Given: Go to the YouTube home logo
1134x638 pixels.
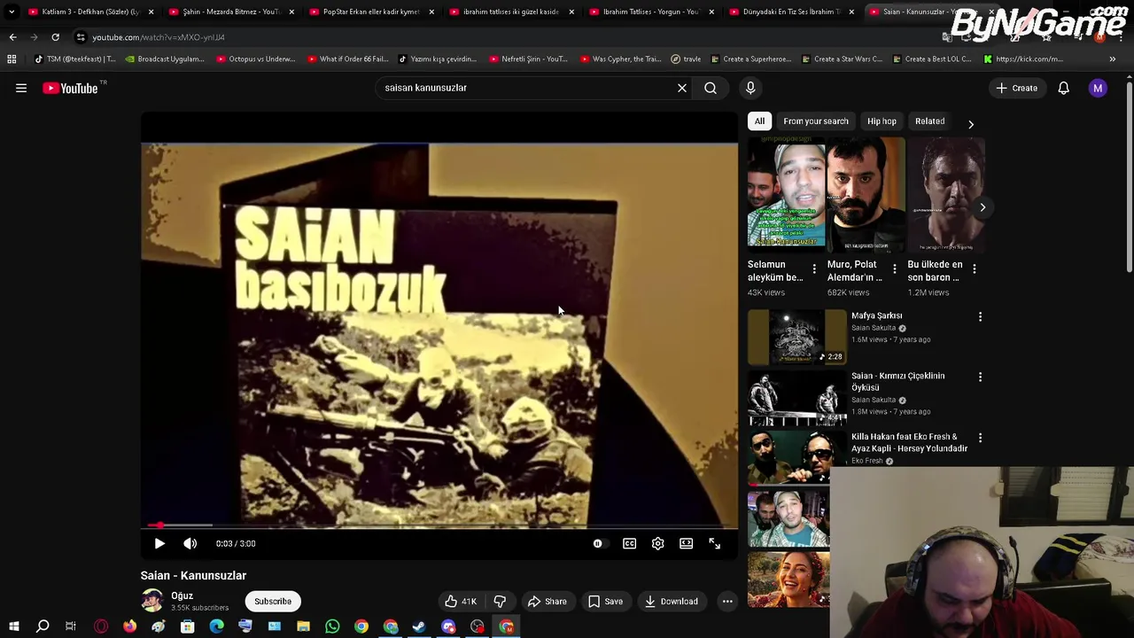Looking at the screenshot, I should pyautogui.click(x=70, y=88).
